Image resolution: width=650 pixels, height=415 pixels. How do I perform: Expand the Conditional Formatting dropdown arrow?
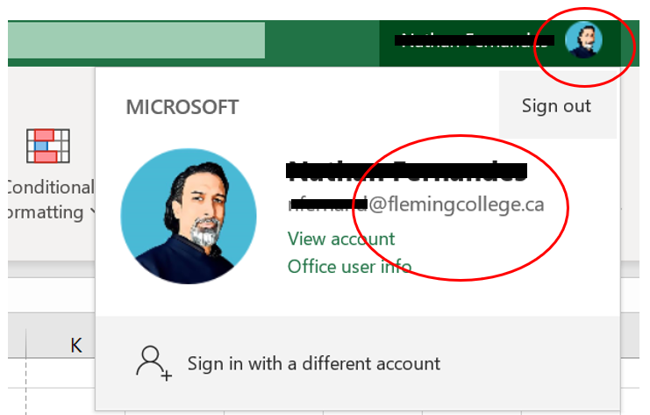91,213
